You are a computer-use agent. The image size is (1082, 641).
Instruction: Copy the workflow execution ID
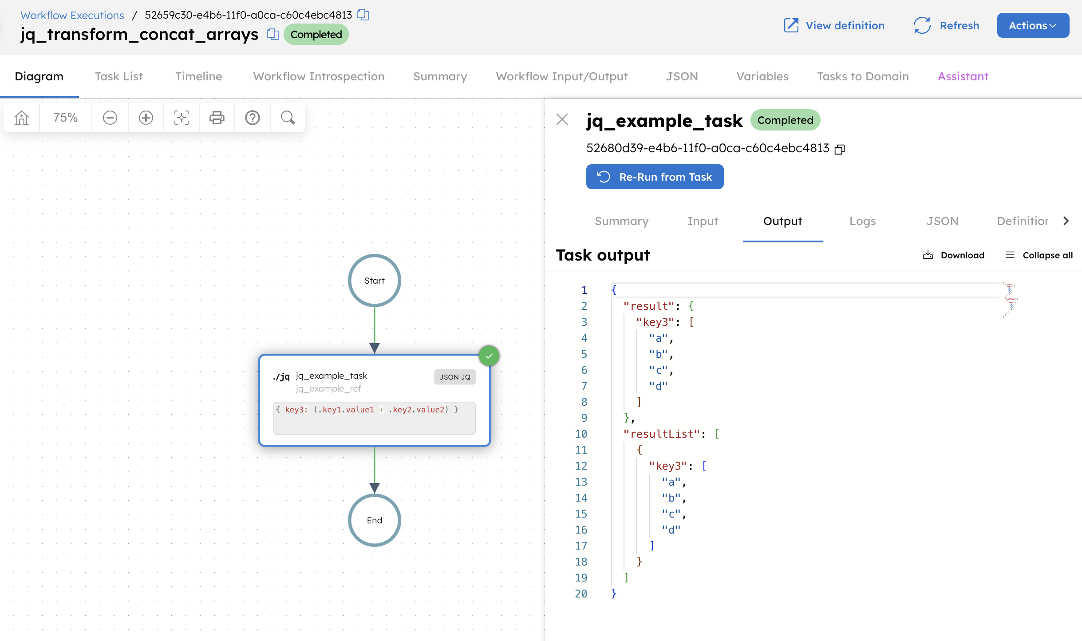click(363, 14)
